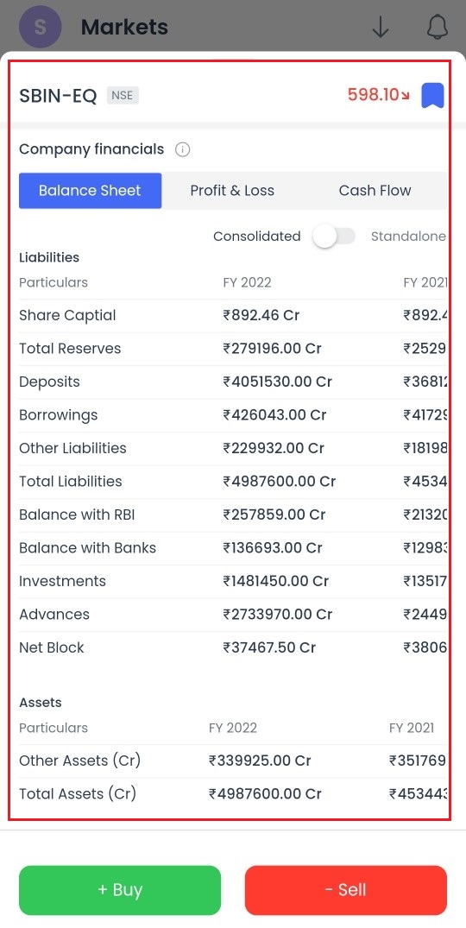
Task: Tap the red - Sell button
Action: tap(346, 890)
